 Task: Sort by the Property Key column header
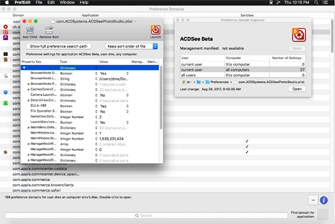click(x=40, y=61)
